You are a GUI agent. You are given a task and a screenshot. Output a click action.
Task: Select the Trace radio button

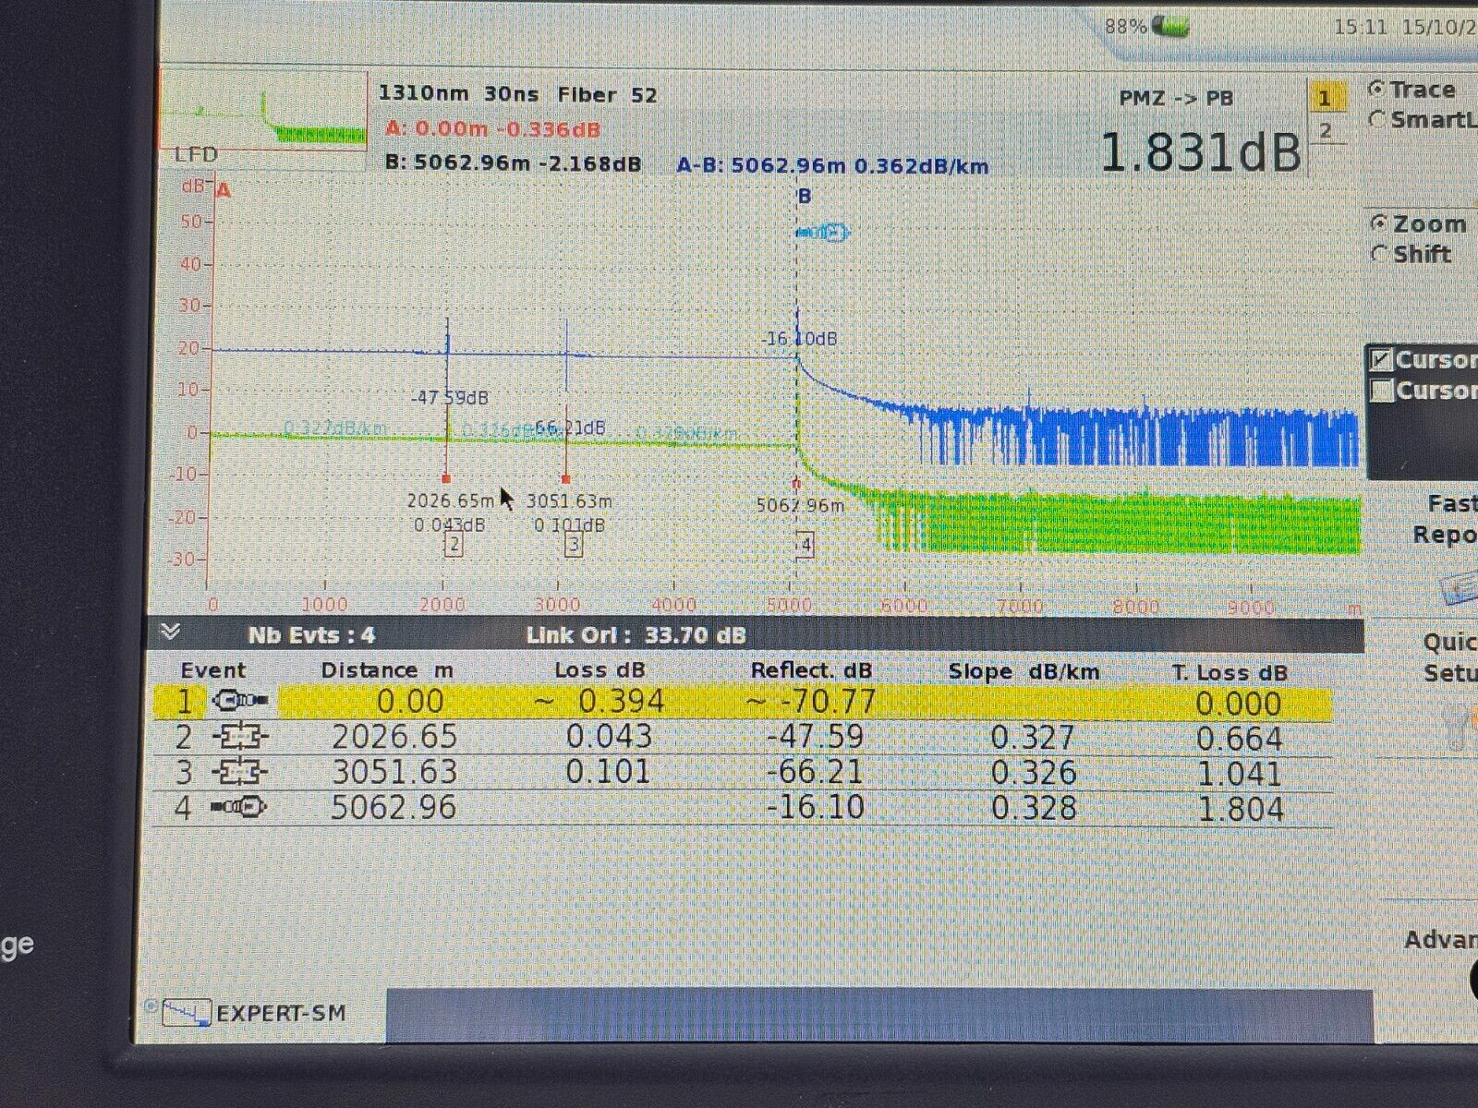[1377, 90]
